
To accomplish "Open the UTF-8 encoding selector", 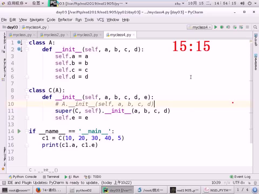I will pos(239,183).
